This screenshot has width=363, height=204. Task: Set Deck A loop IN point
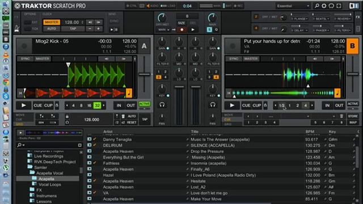119,105
